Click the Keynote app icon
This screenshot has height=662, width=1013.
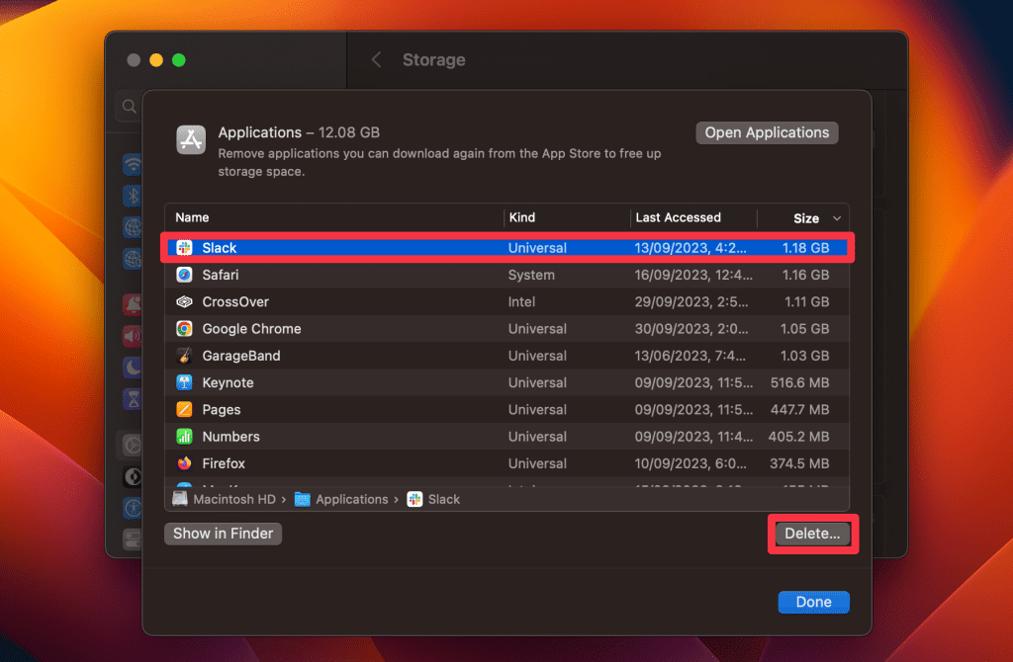(x=184, y=382)
